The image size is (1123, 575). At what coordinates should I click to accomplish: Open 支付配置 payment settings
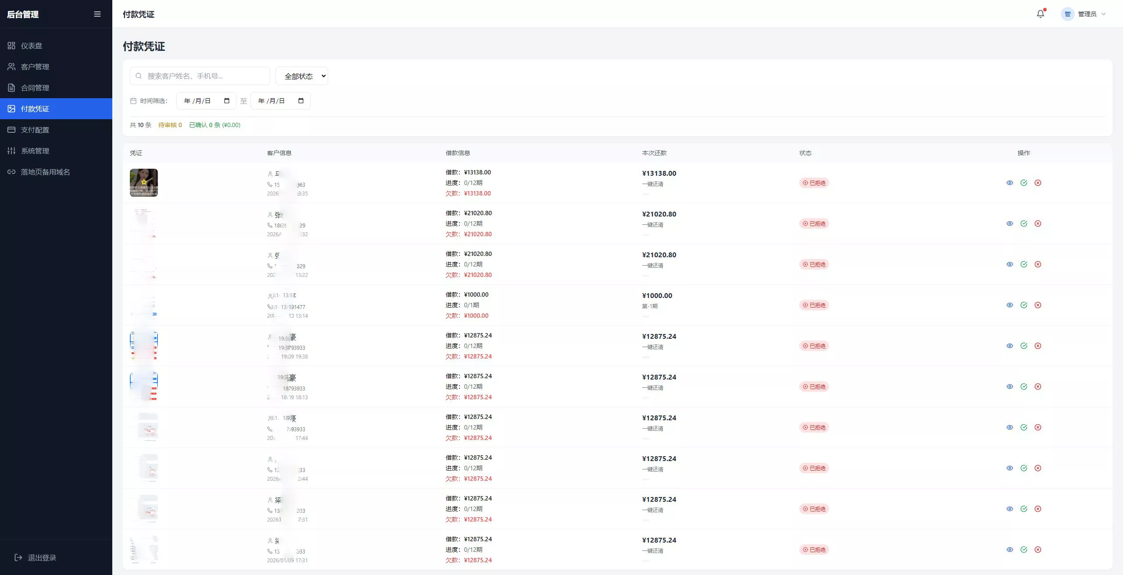coord(35,129)
